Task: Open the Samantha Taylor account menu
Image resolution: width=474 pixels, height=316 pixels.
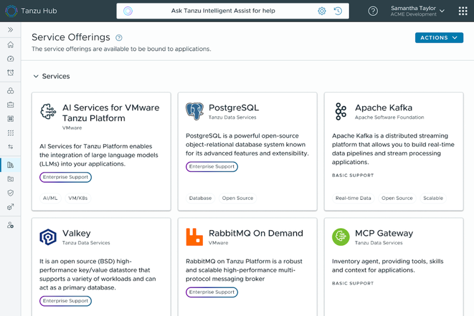Action: (417, 11)
